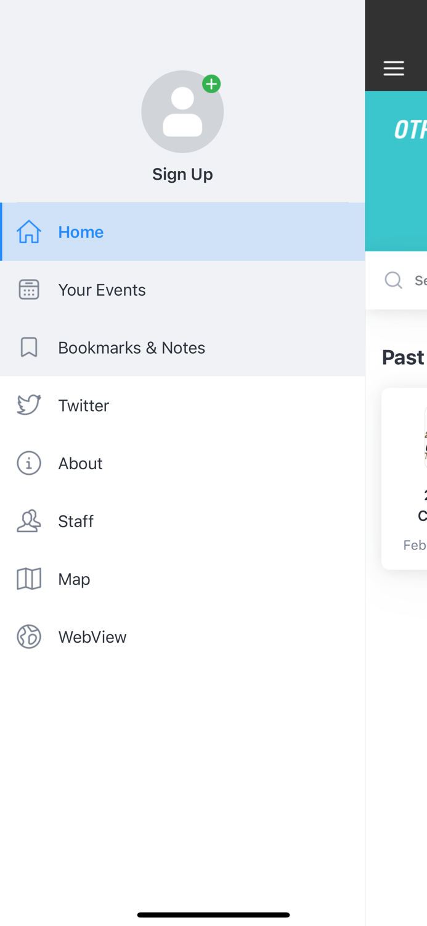Image resolution: width=427 pixels, height=926 pixels.
Task: Tap the About info circle icon
Action: pyautogui.click(x=29, y=463)
